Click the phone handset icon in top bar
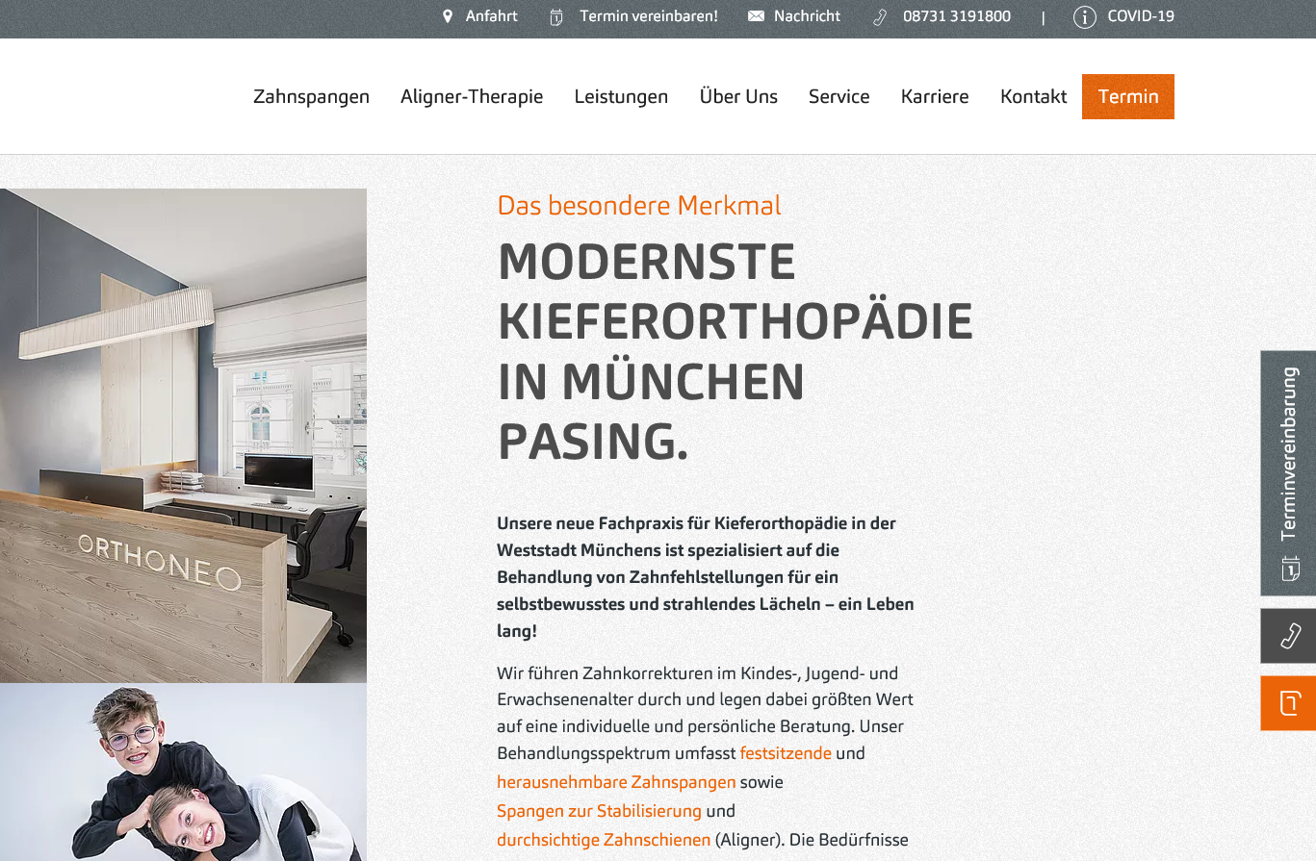This screenshot has height=861, width=1316. coord(880,17)
